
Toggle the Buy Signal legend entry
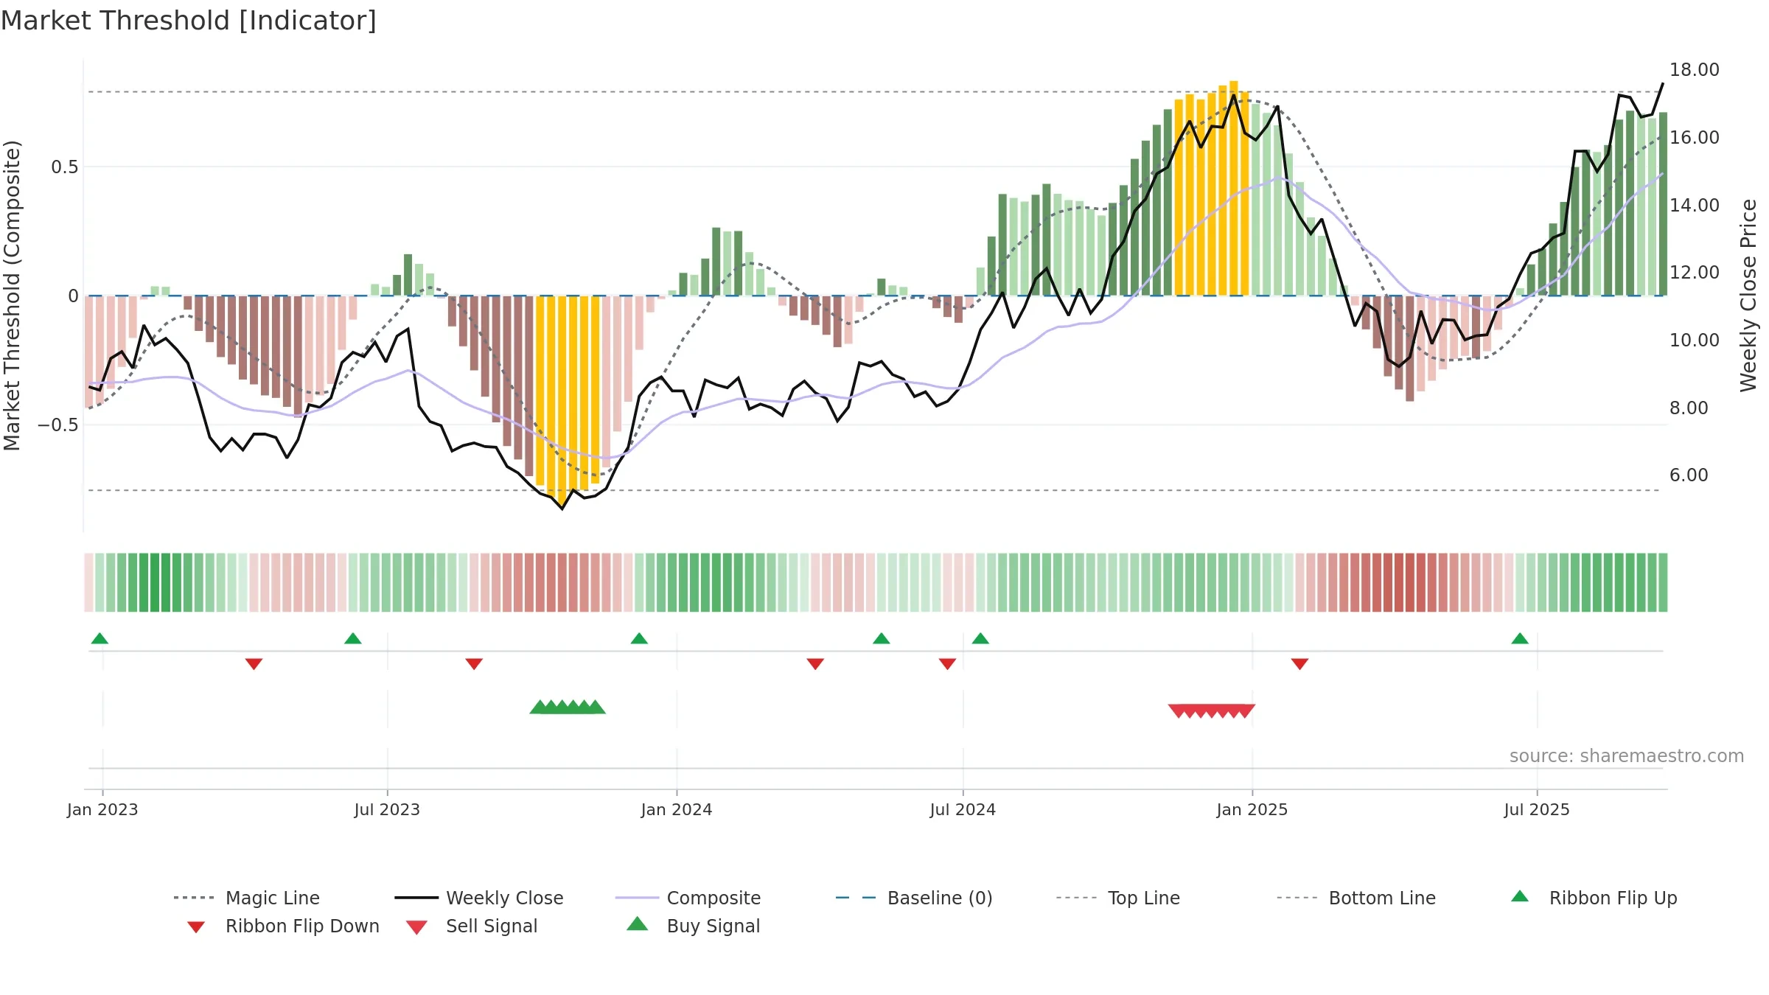point(694,926)
